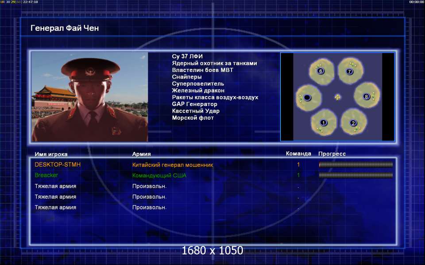The image size is (425, 265).
Task: Click the Команда column header
Action: click(298, 154)
